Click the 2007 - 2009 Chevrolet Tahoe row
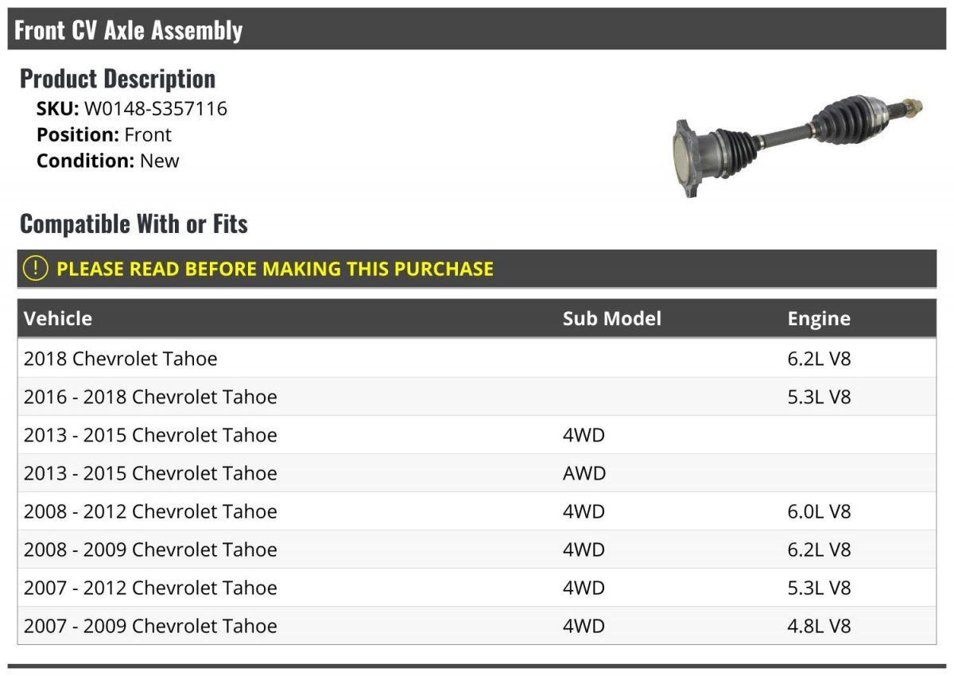Viewport: 954px width, 676px height. click(477, 626)
